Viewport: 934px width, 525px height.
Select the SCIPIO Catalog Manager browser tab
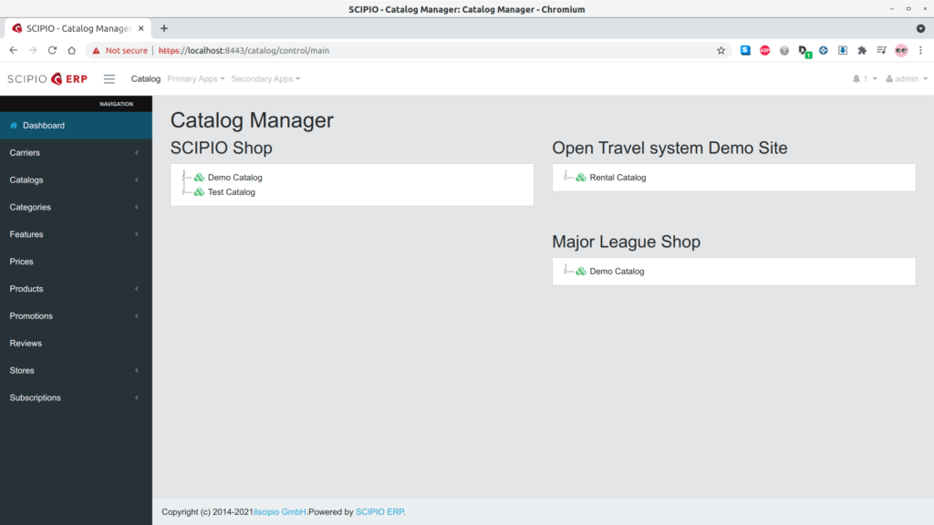(x=78, y=28)
